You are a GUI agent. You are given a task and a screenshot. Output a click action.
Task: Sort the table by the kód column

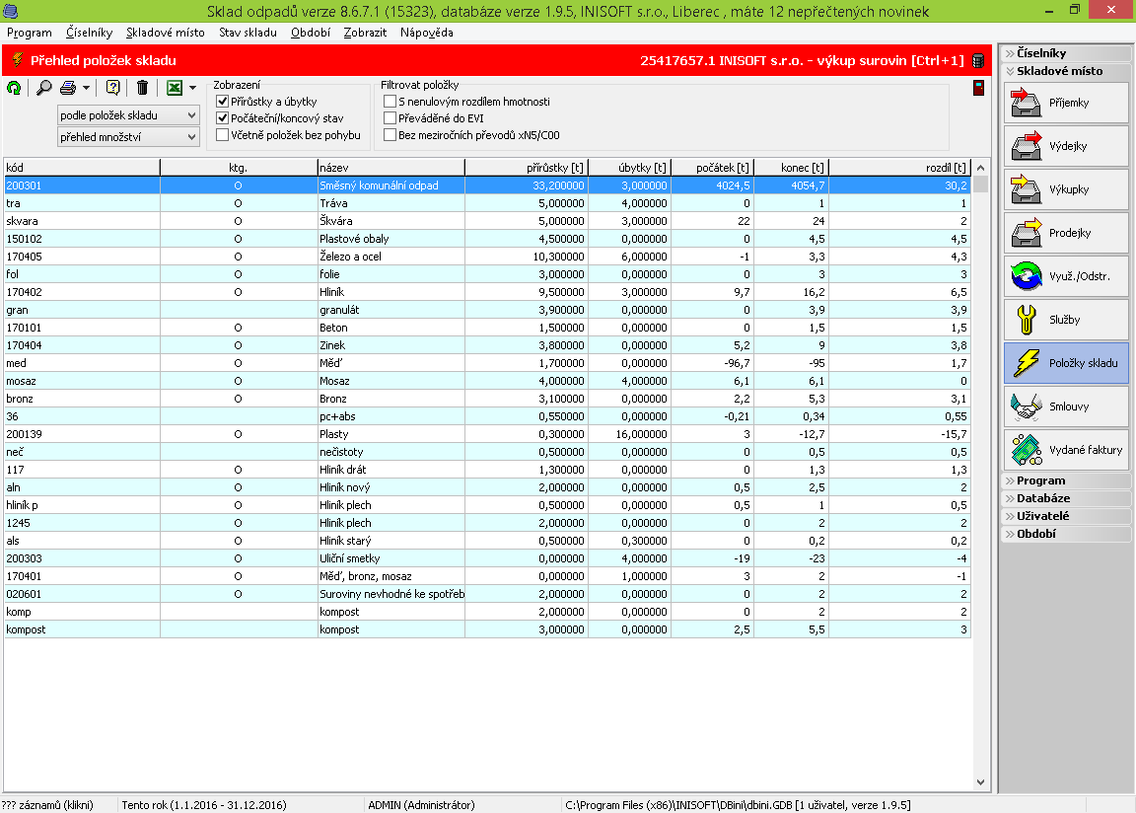click(82, 168)
